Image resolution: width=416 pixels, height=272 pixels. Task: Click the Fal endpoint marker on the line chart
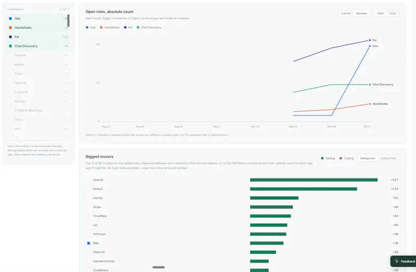click(370, 41)
